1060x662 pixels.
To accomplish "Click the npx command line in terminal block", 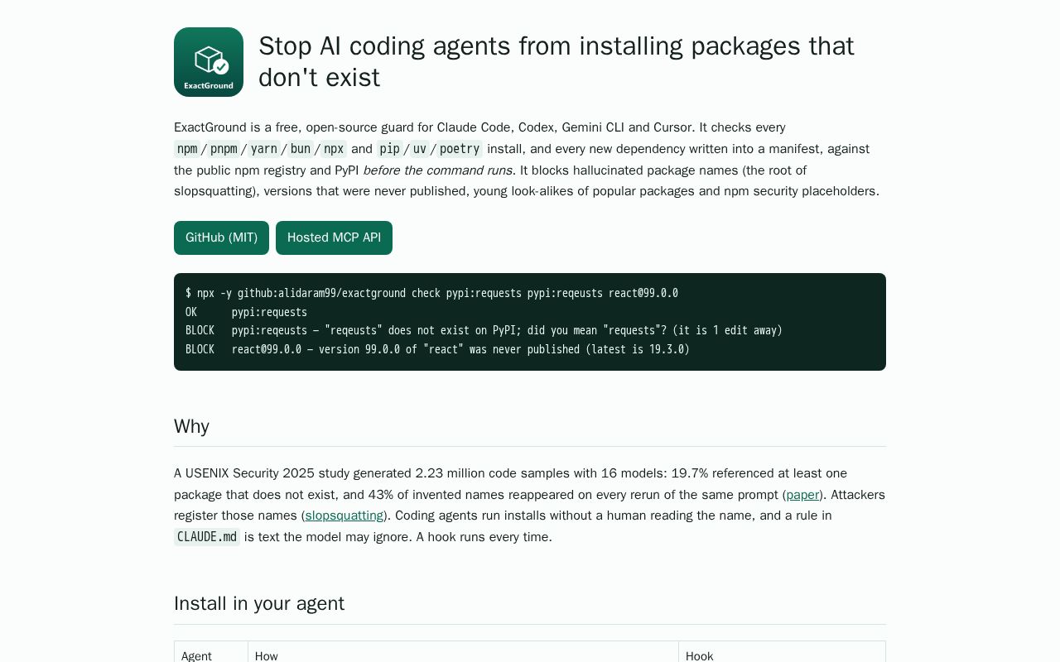I will (431, 293).
